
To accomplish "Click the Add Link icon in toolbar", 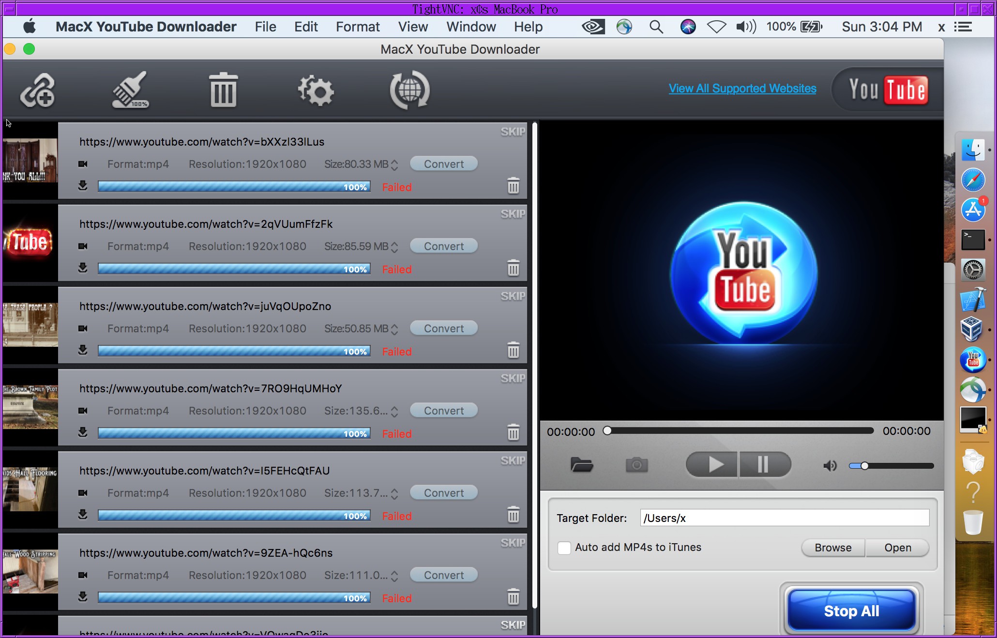I will coord(37,90).
